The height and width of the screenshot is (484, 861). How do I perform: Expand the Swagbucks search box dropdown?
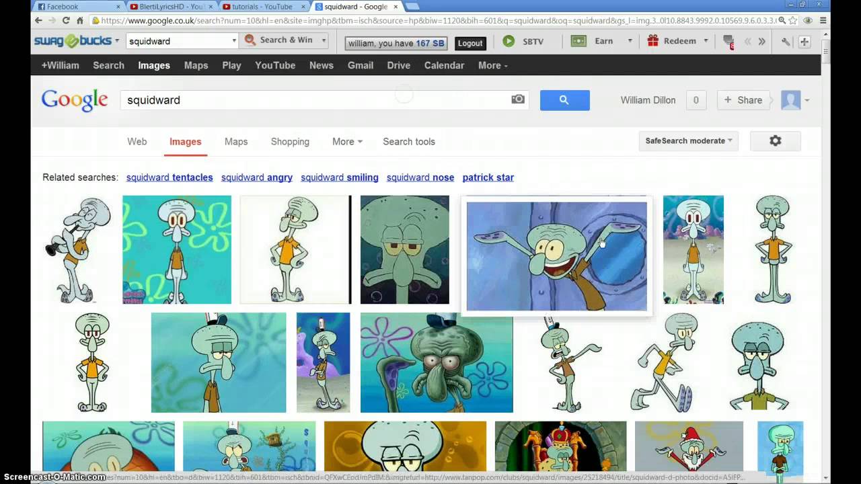click(x=234, y=41)
